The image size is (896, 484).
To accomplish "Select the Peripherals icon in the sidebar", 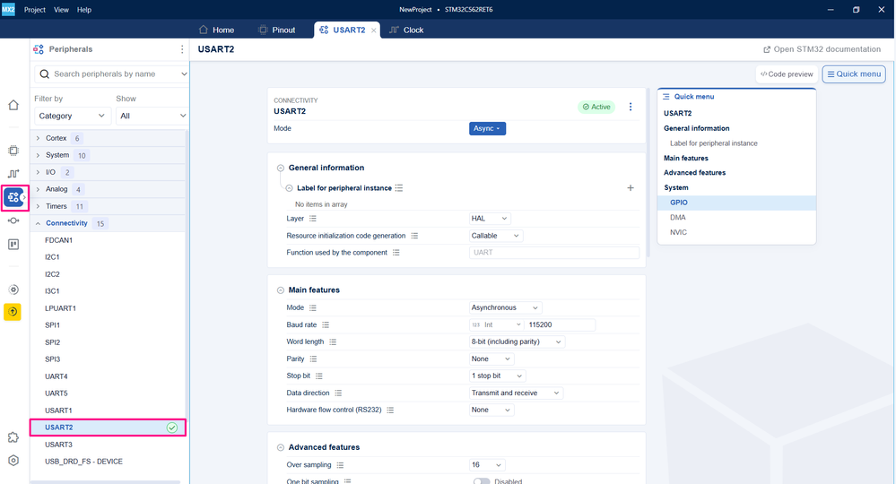I will tap(13, 197).
